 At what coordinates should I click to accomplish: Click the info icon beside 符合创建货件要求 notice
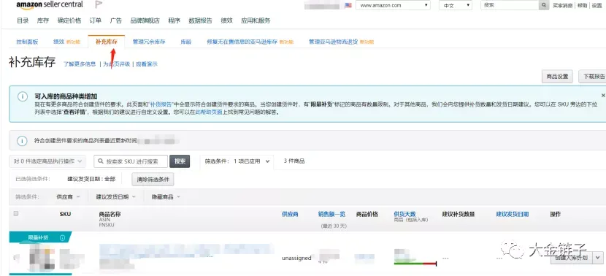tap(23, 141)
